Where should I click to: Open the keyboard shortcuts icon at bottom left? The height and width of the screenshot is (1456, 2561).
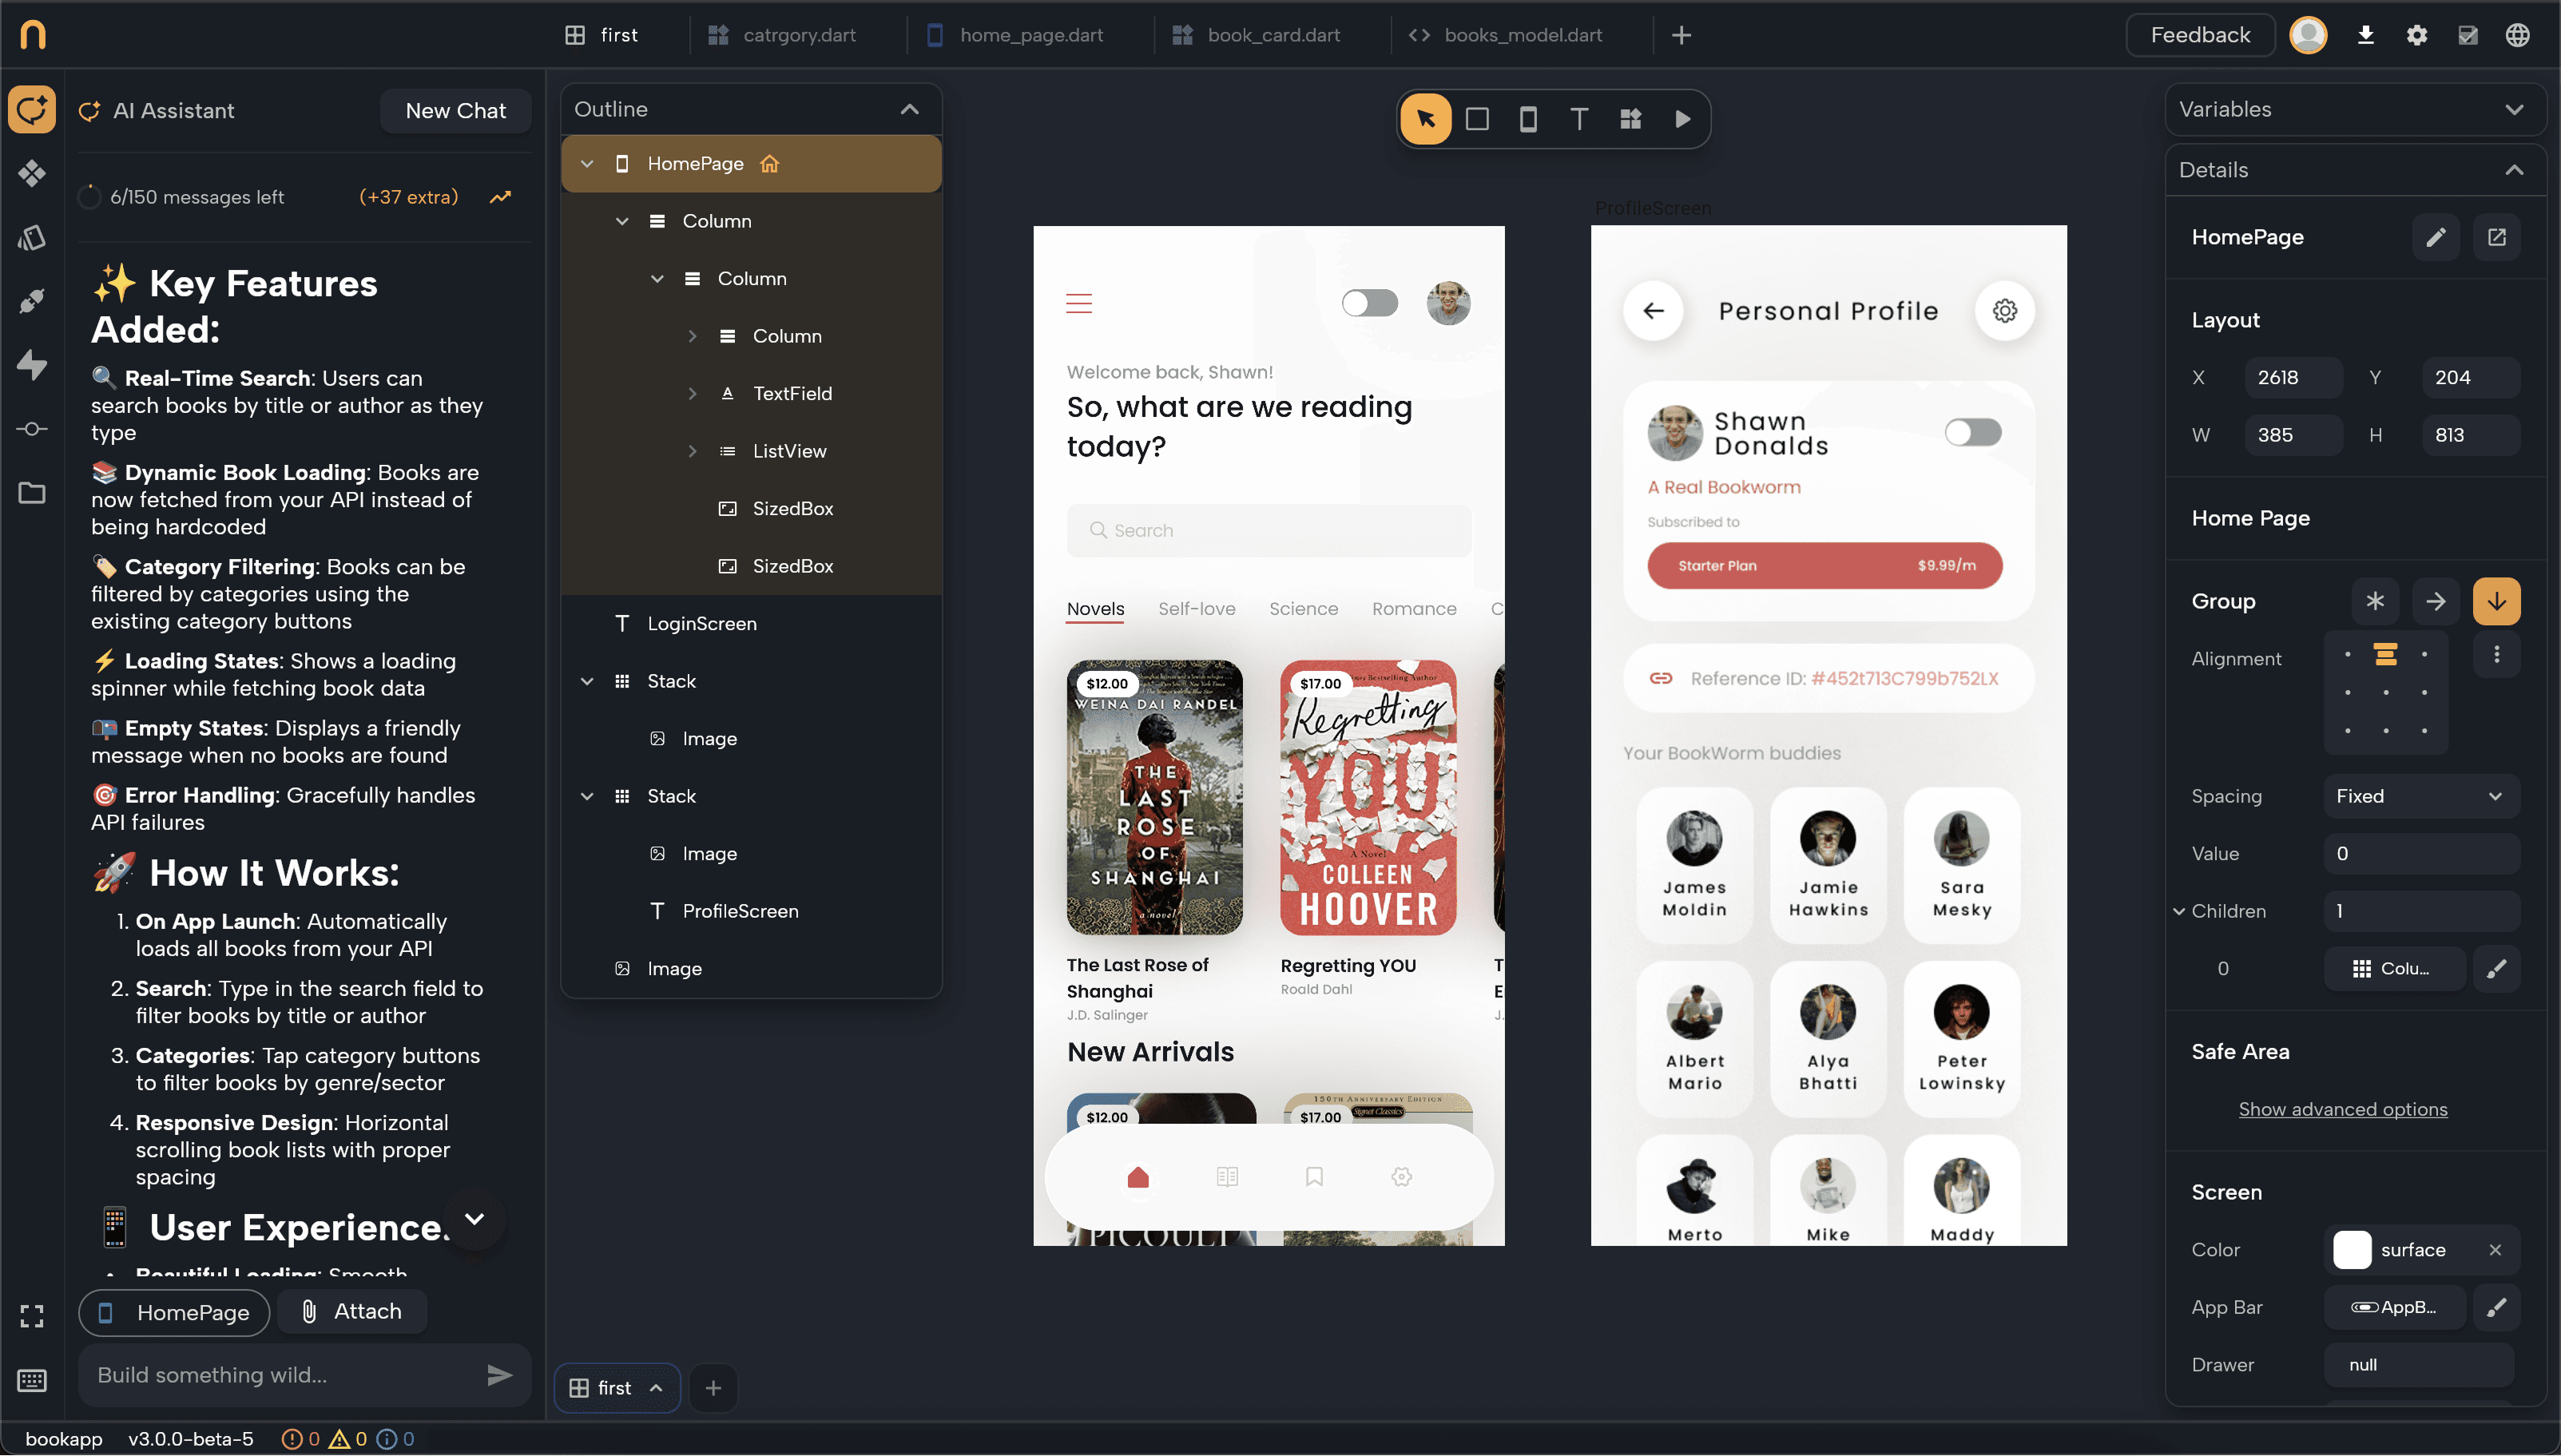pos(31,1380)
